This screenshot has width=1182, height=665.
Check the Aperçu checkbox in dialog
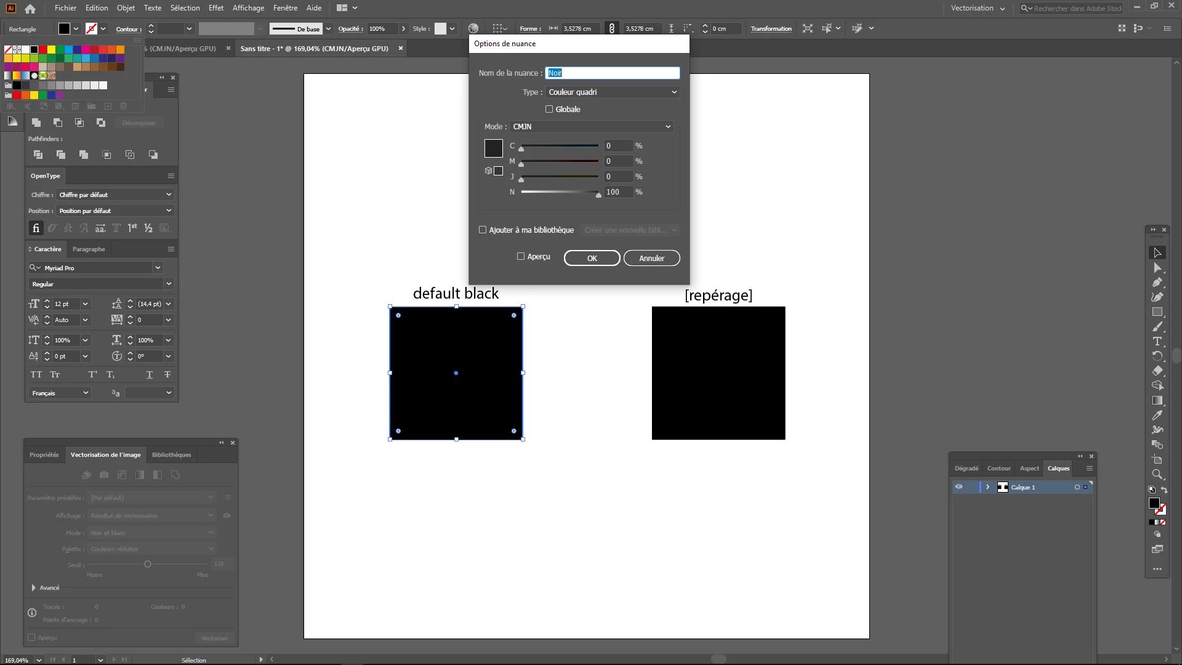click(x=521, y=256)
